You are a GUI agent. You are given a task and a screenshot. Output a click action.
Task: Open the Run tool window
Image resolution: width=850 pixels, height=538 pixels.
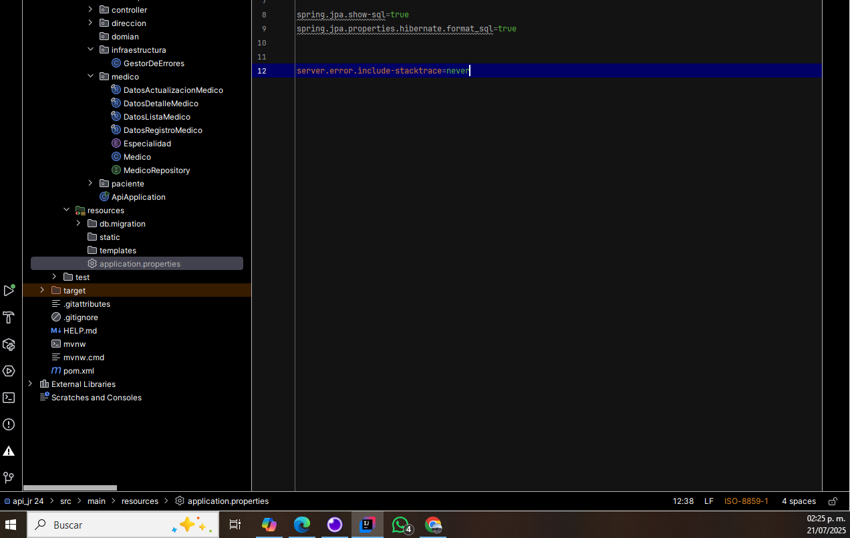tap(9, 291)
